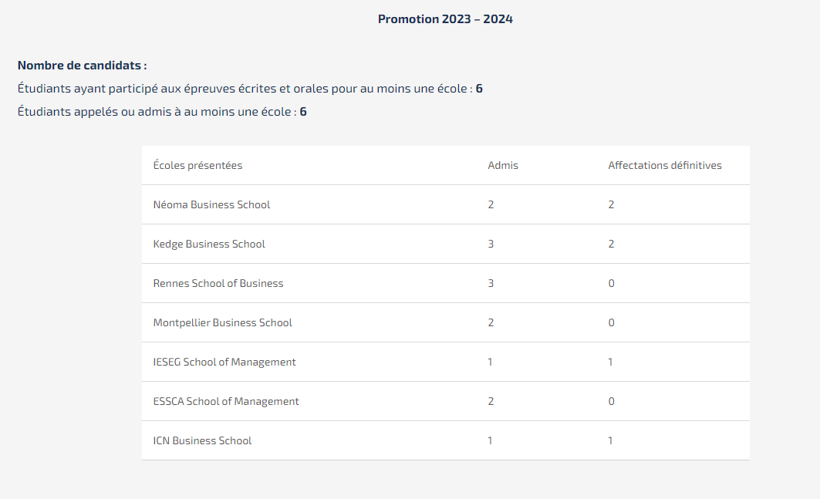Click Admis value for Rennes School of Business
The image size is (820, 499).
pyautogui.click(x=491, y=283)
